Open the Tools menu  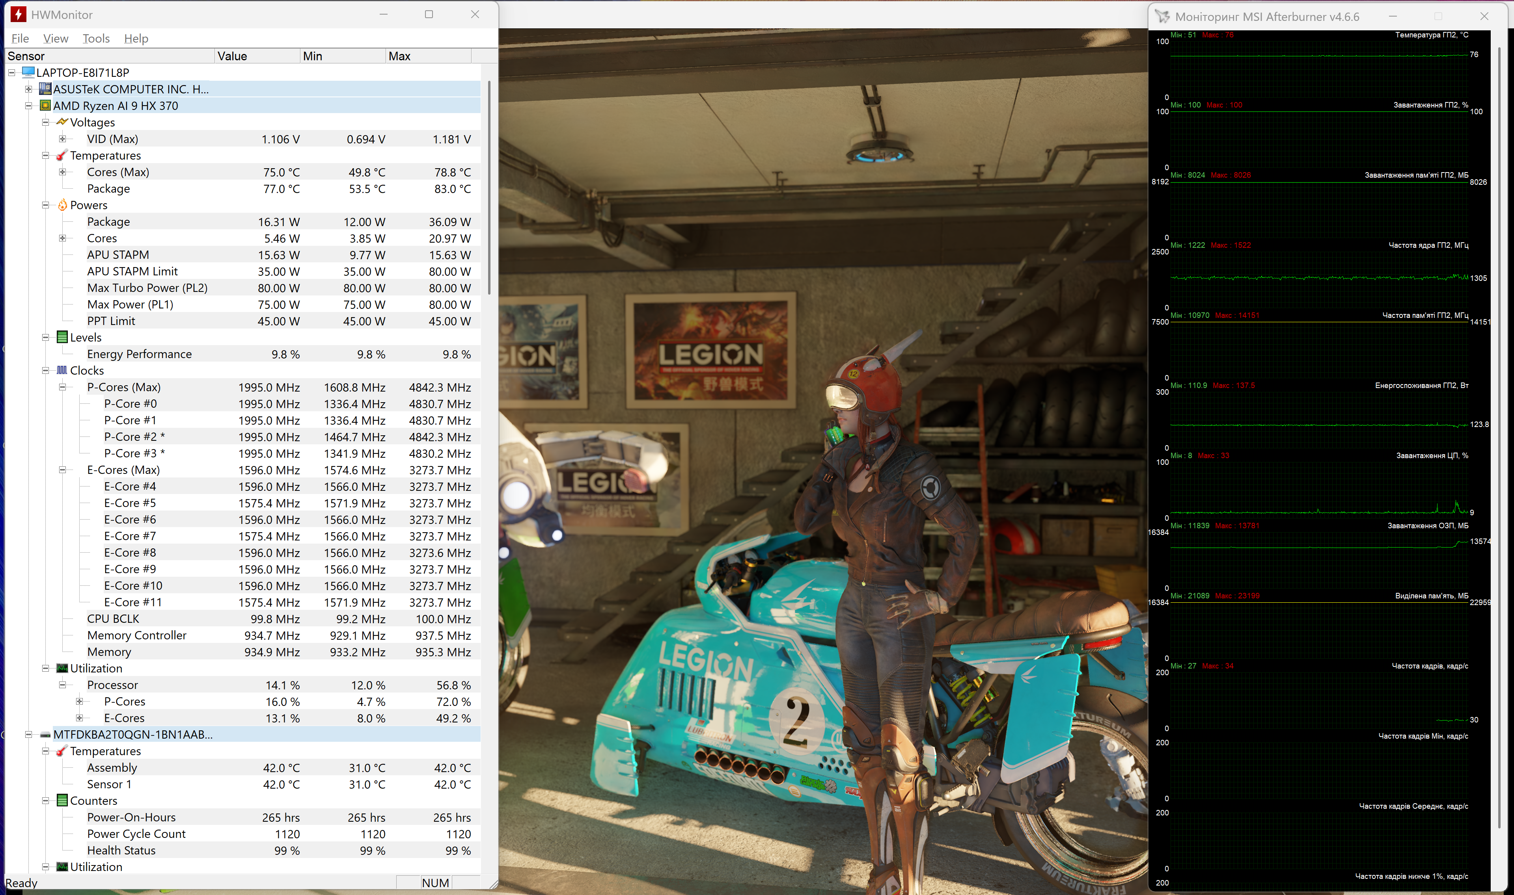tap(96, 39)
